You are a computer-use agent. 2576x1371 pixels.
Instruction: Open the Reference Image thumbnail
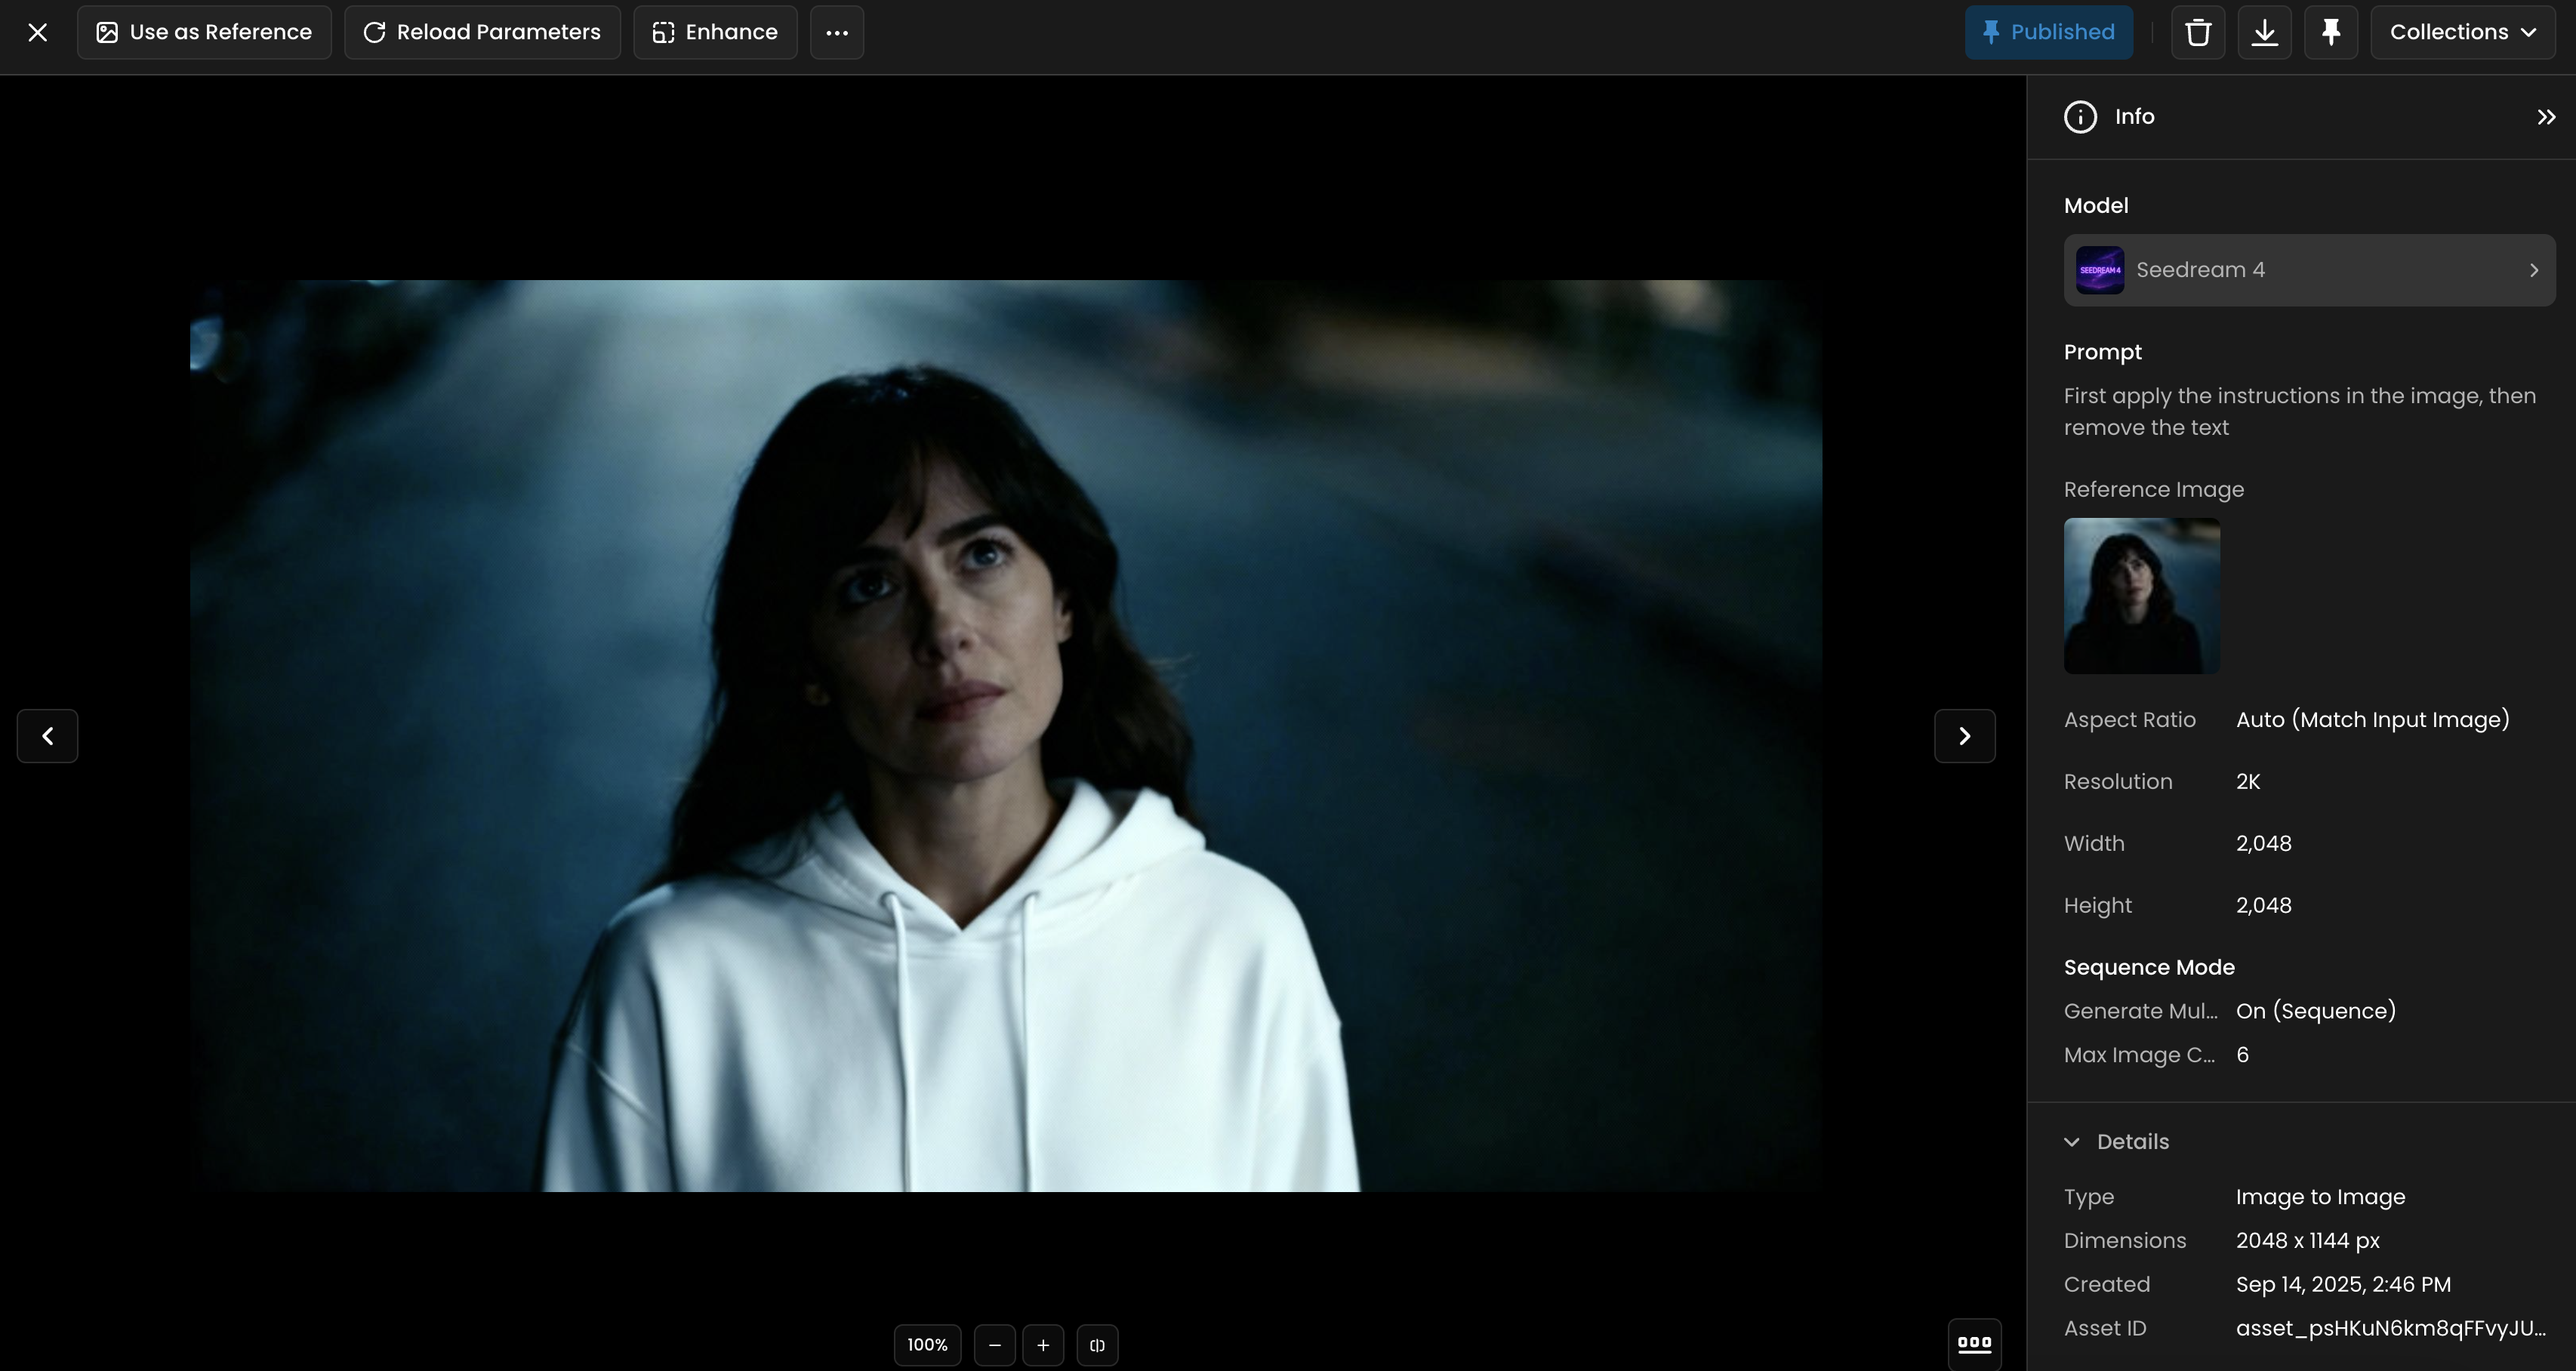[x=2141, y=596]
